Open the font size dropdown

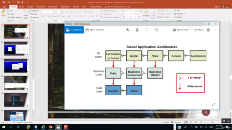[x=61, y=12]
